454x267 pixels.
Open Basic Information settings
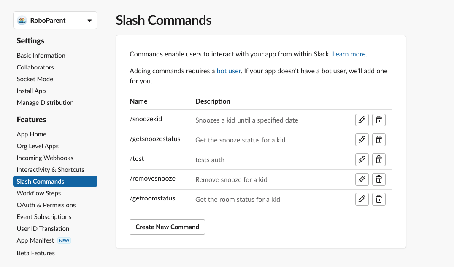[x=41, y=55]
